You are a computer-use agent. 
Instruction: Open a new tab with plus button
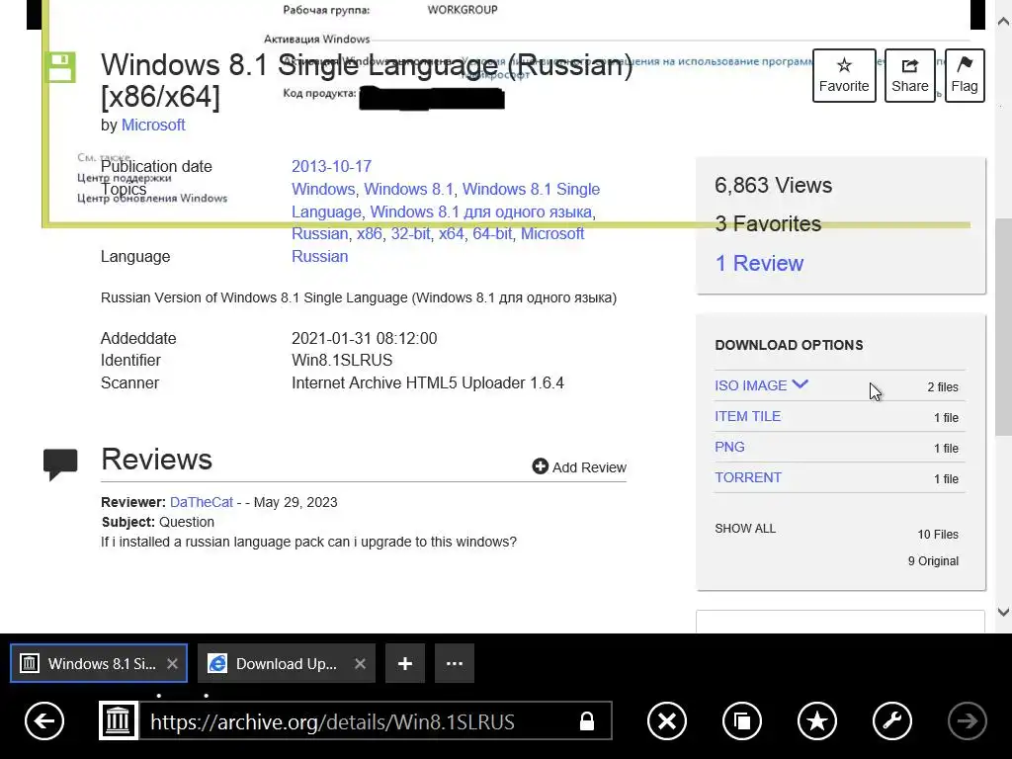(404, 663)
